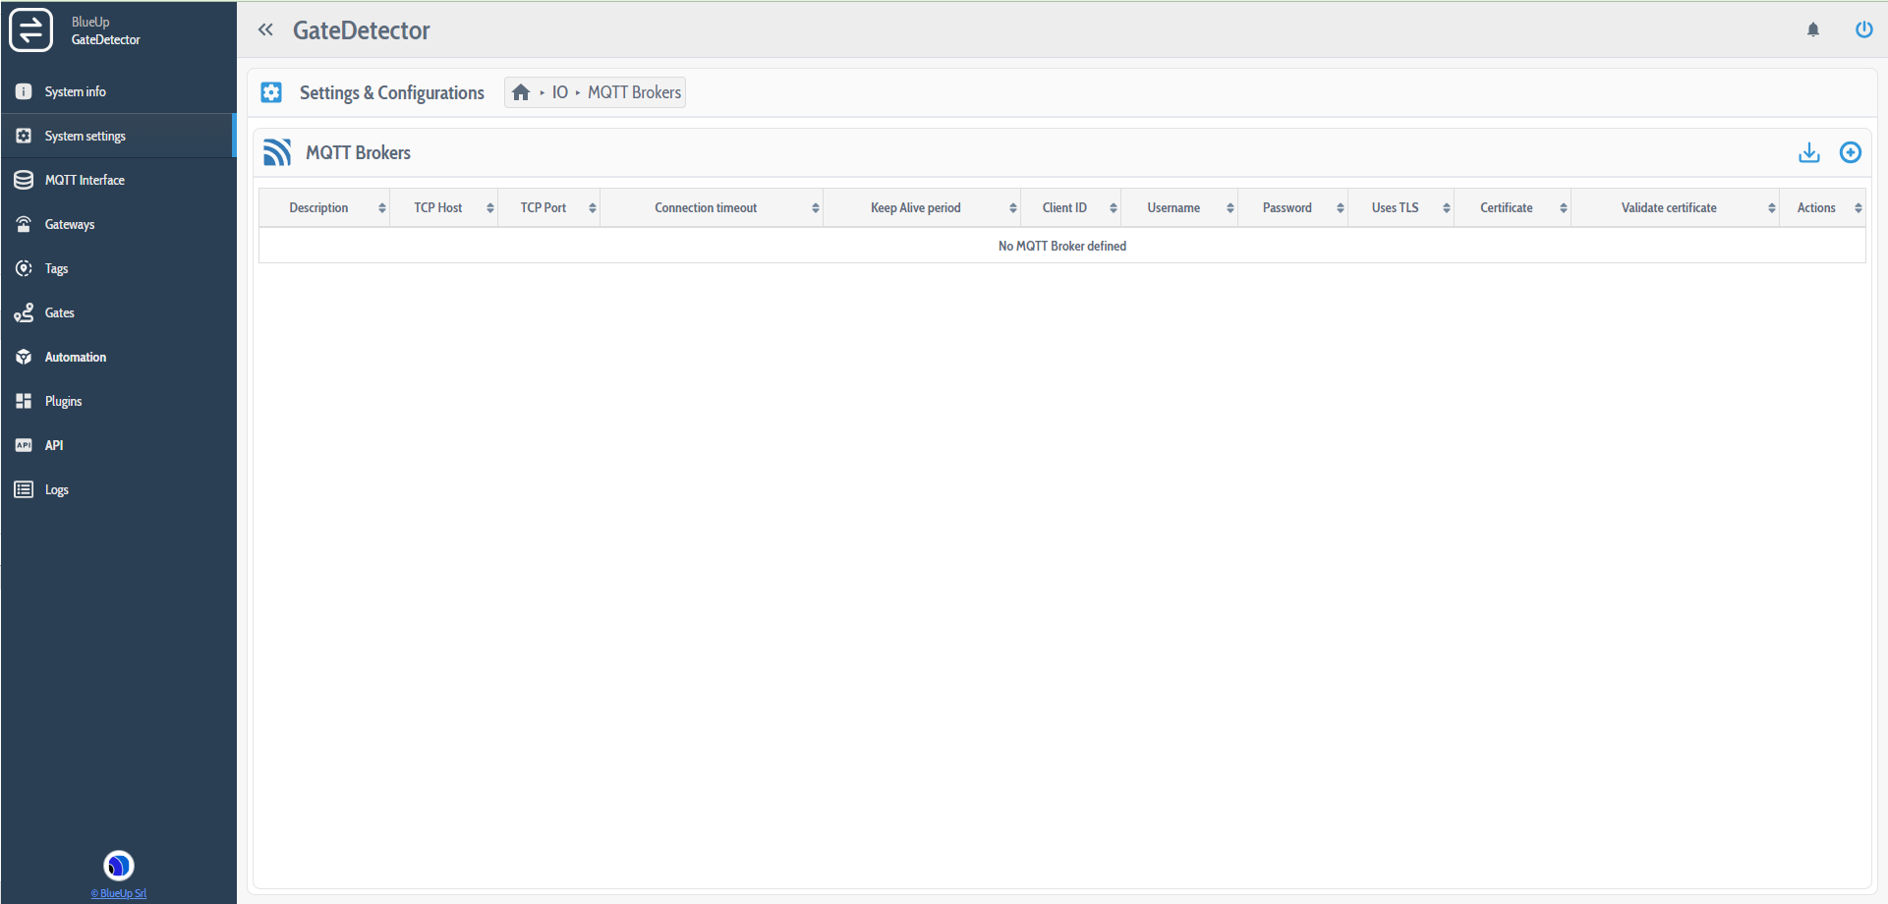The width and height of the screenshot is (1888, 904).
Task: Select the System info sidebar icon
Action: pyautogui.click(x=23, y=91)
